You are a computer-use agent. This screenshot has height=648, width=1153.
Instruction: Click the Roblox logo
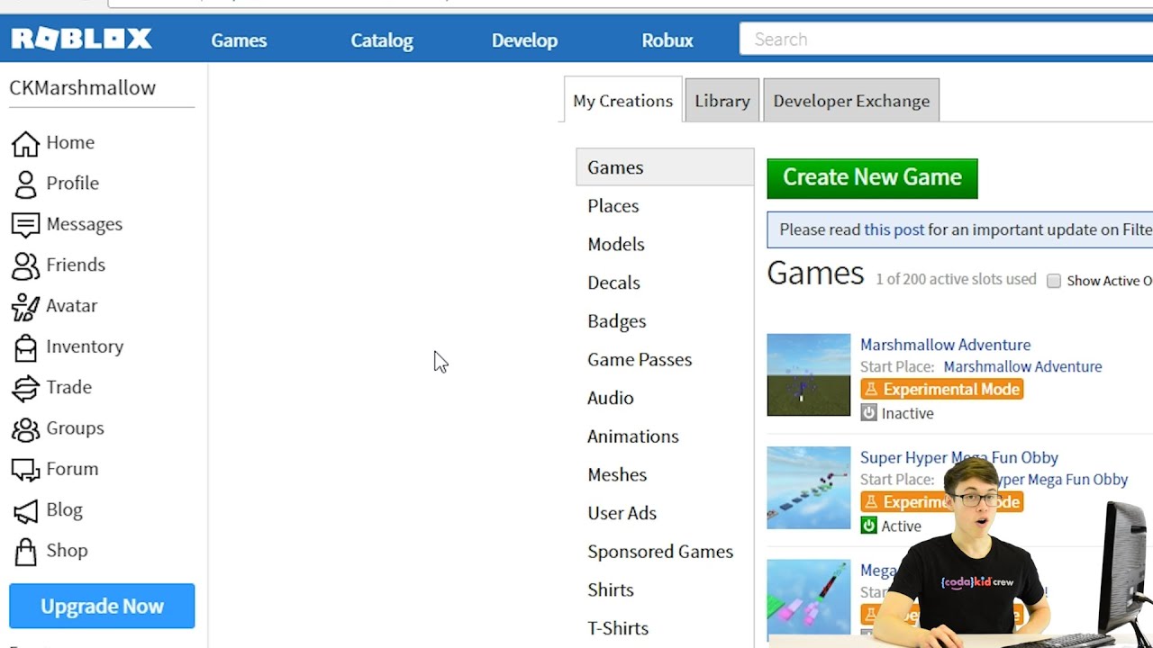(x=81, y=39)
